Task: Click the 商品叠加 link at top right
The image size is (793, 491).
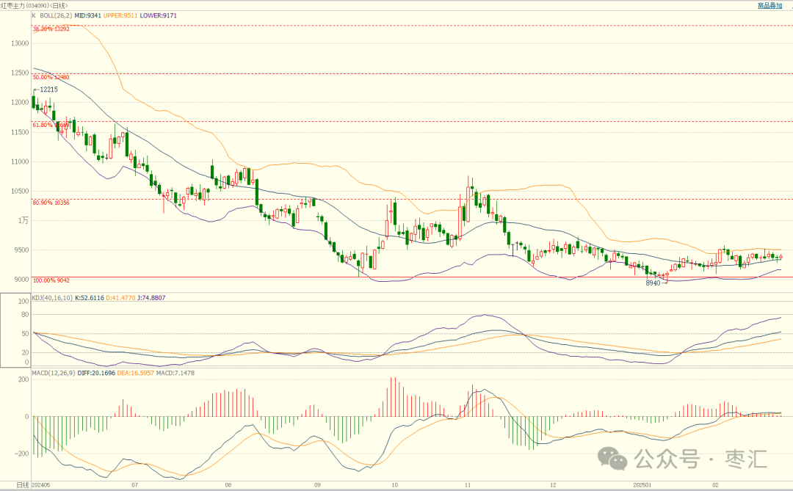Action: [770, 5]
